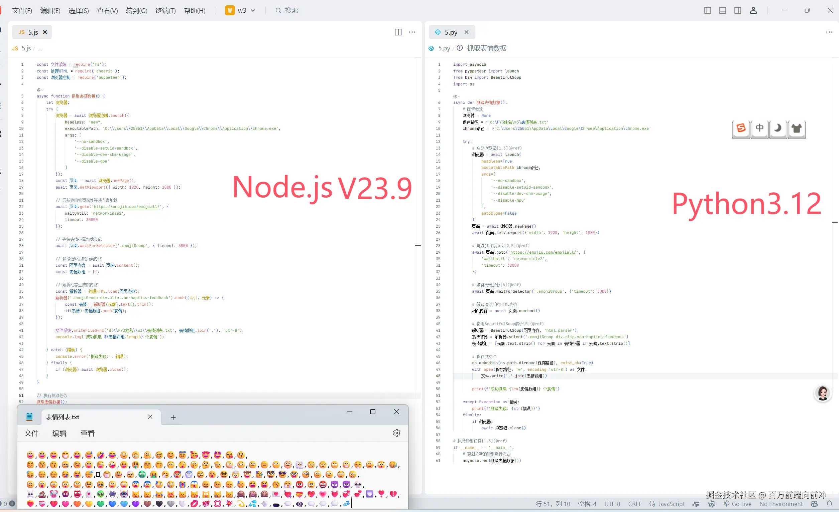Expand the w3 workspace dropdown

click(253, 11)
